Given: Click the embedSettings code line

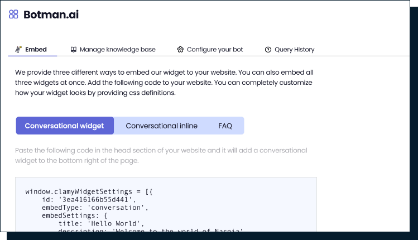Looking at the screenshot, I should point(74,215).
